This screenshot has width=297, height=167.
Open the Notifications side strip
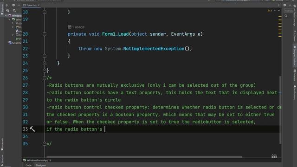(x=295, y=92)
